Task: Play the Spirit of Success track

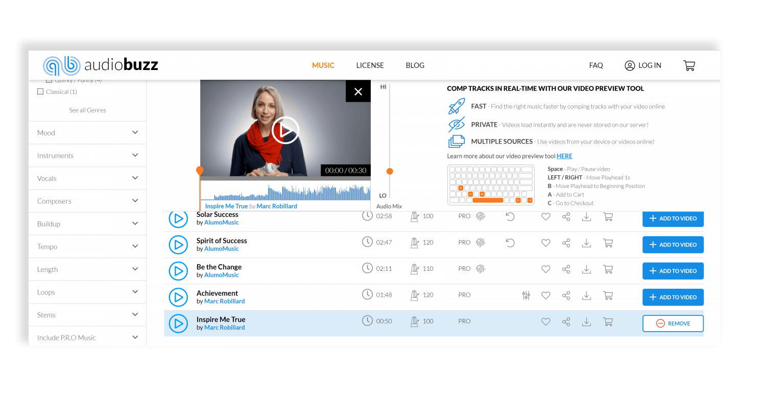Action: [x=178, y=245]
